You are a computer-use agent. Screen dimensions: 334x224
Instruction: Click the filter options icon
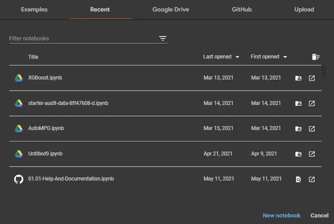click(163, 38)
